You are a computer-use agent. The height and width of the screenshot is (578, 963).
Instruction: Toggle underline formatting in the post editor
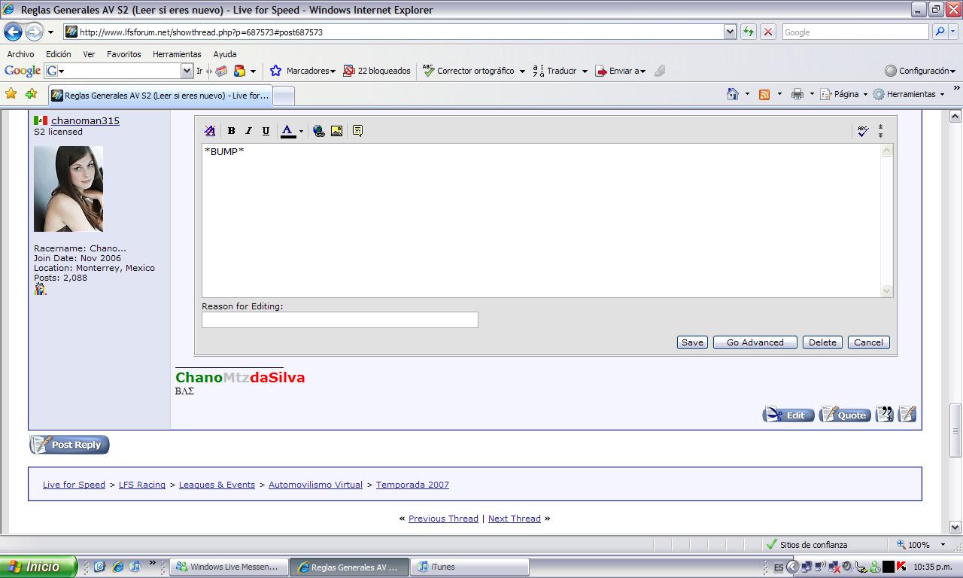point(266,131)
